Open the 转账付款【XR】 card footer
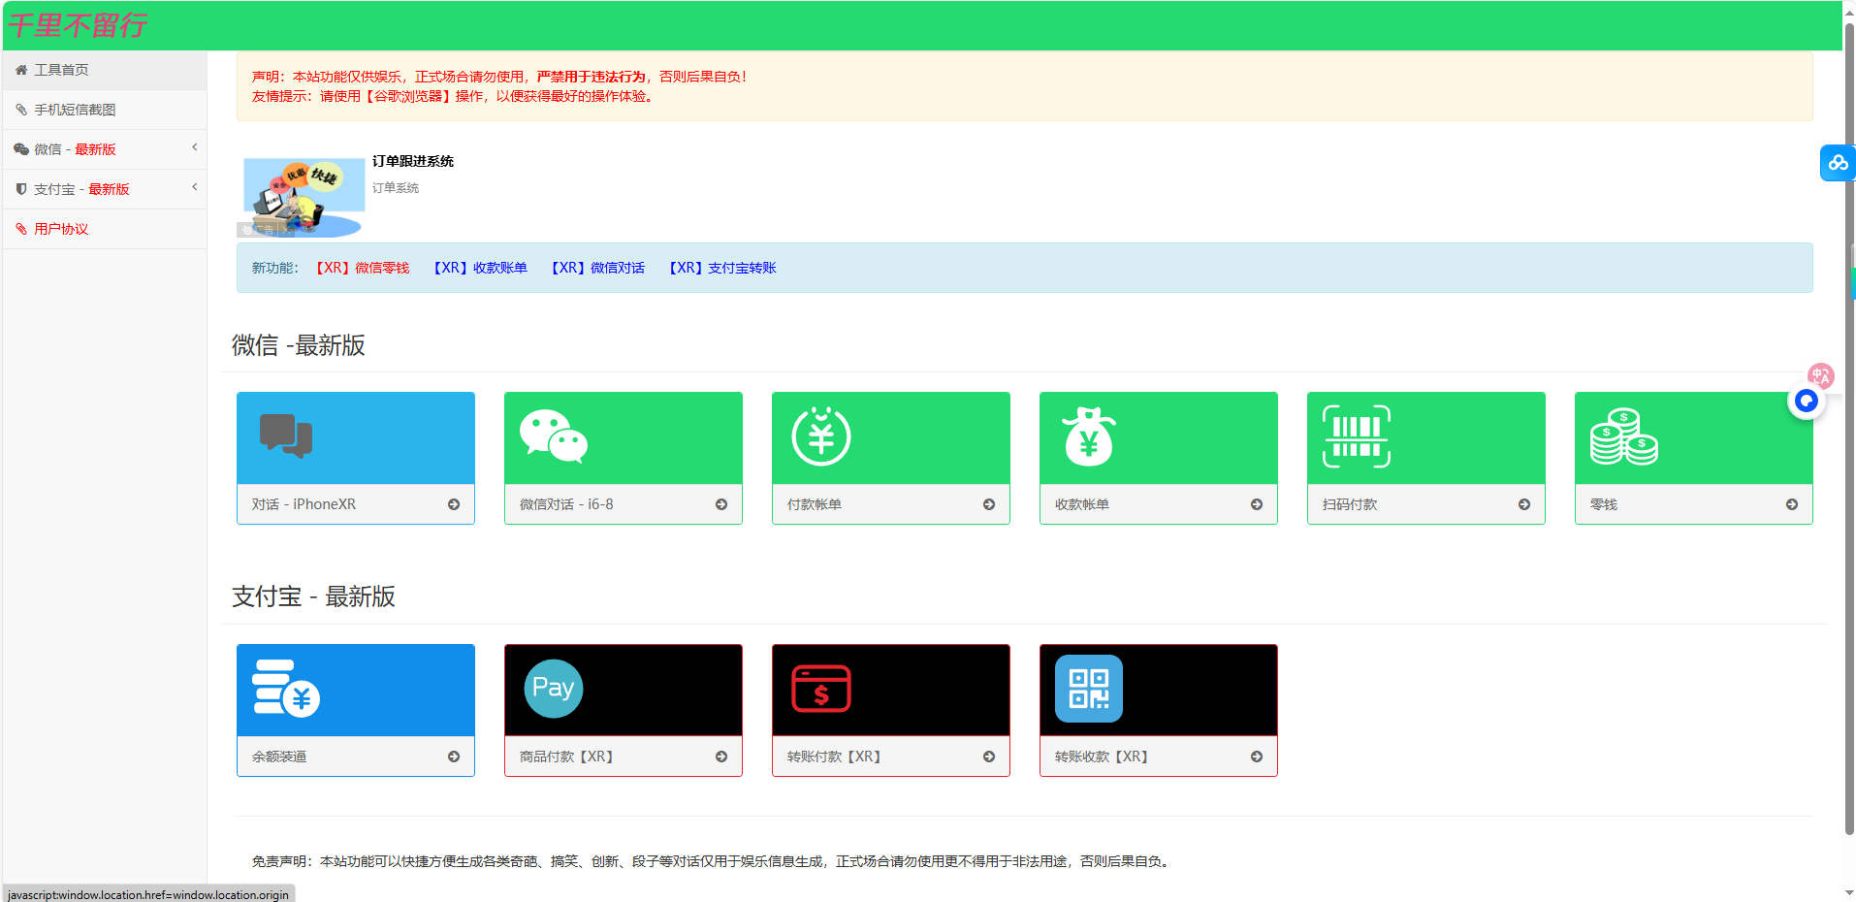The image size is (1856, 902). (891, 757)
